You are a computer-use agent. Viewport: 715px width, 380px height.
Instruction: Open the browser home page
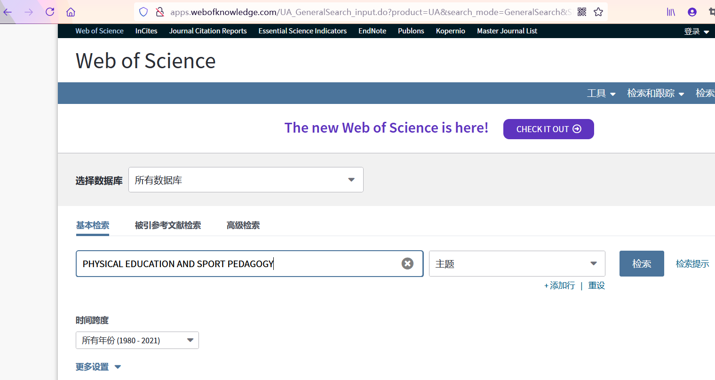70,12
